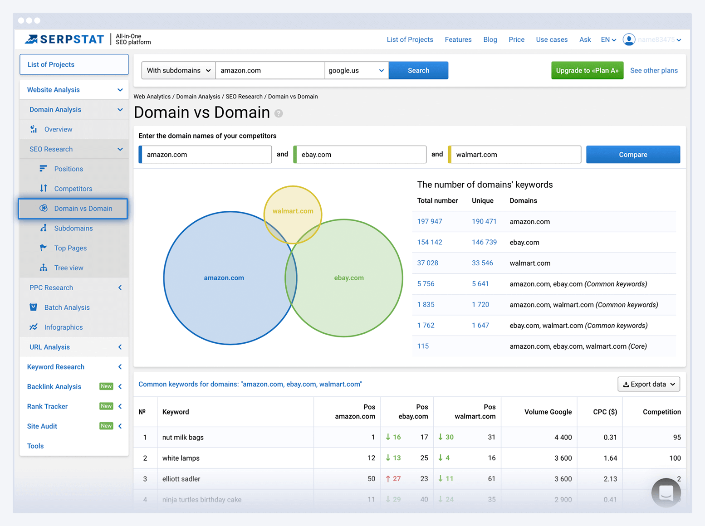Expand the Rank Tracker section chevron
This screenshot has width=705, height=526.
pos(120,406)
